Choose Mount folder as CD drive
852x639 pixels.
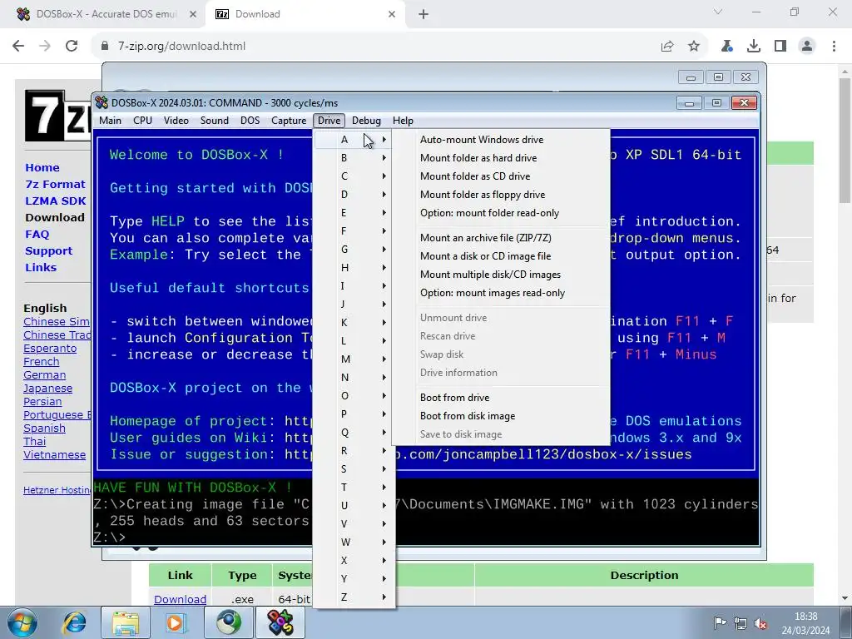pos(500,176)
